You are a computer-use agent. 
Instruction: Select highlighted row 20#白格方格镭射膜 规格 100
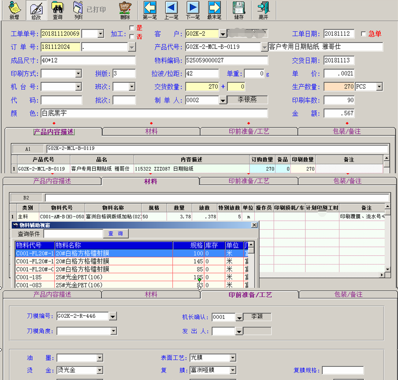coord(132,253)
